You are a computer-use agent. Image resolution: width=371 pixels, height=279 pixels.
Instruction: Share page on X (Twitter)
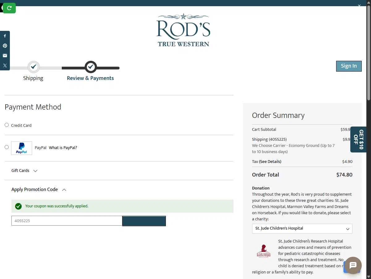(x=5, y=65)
